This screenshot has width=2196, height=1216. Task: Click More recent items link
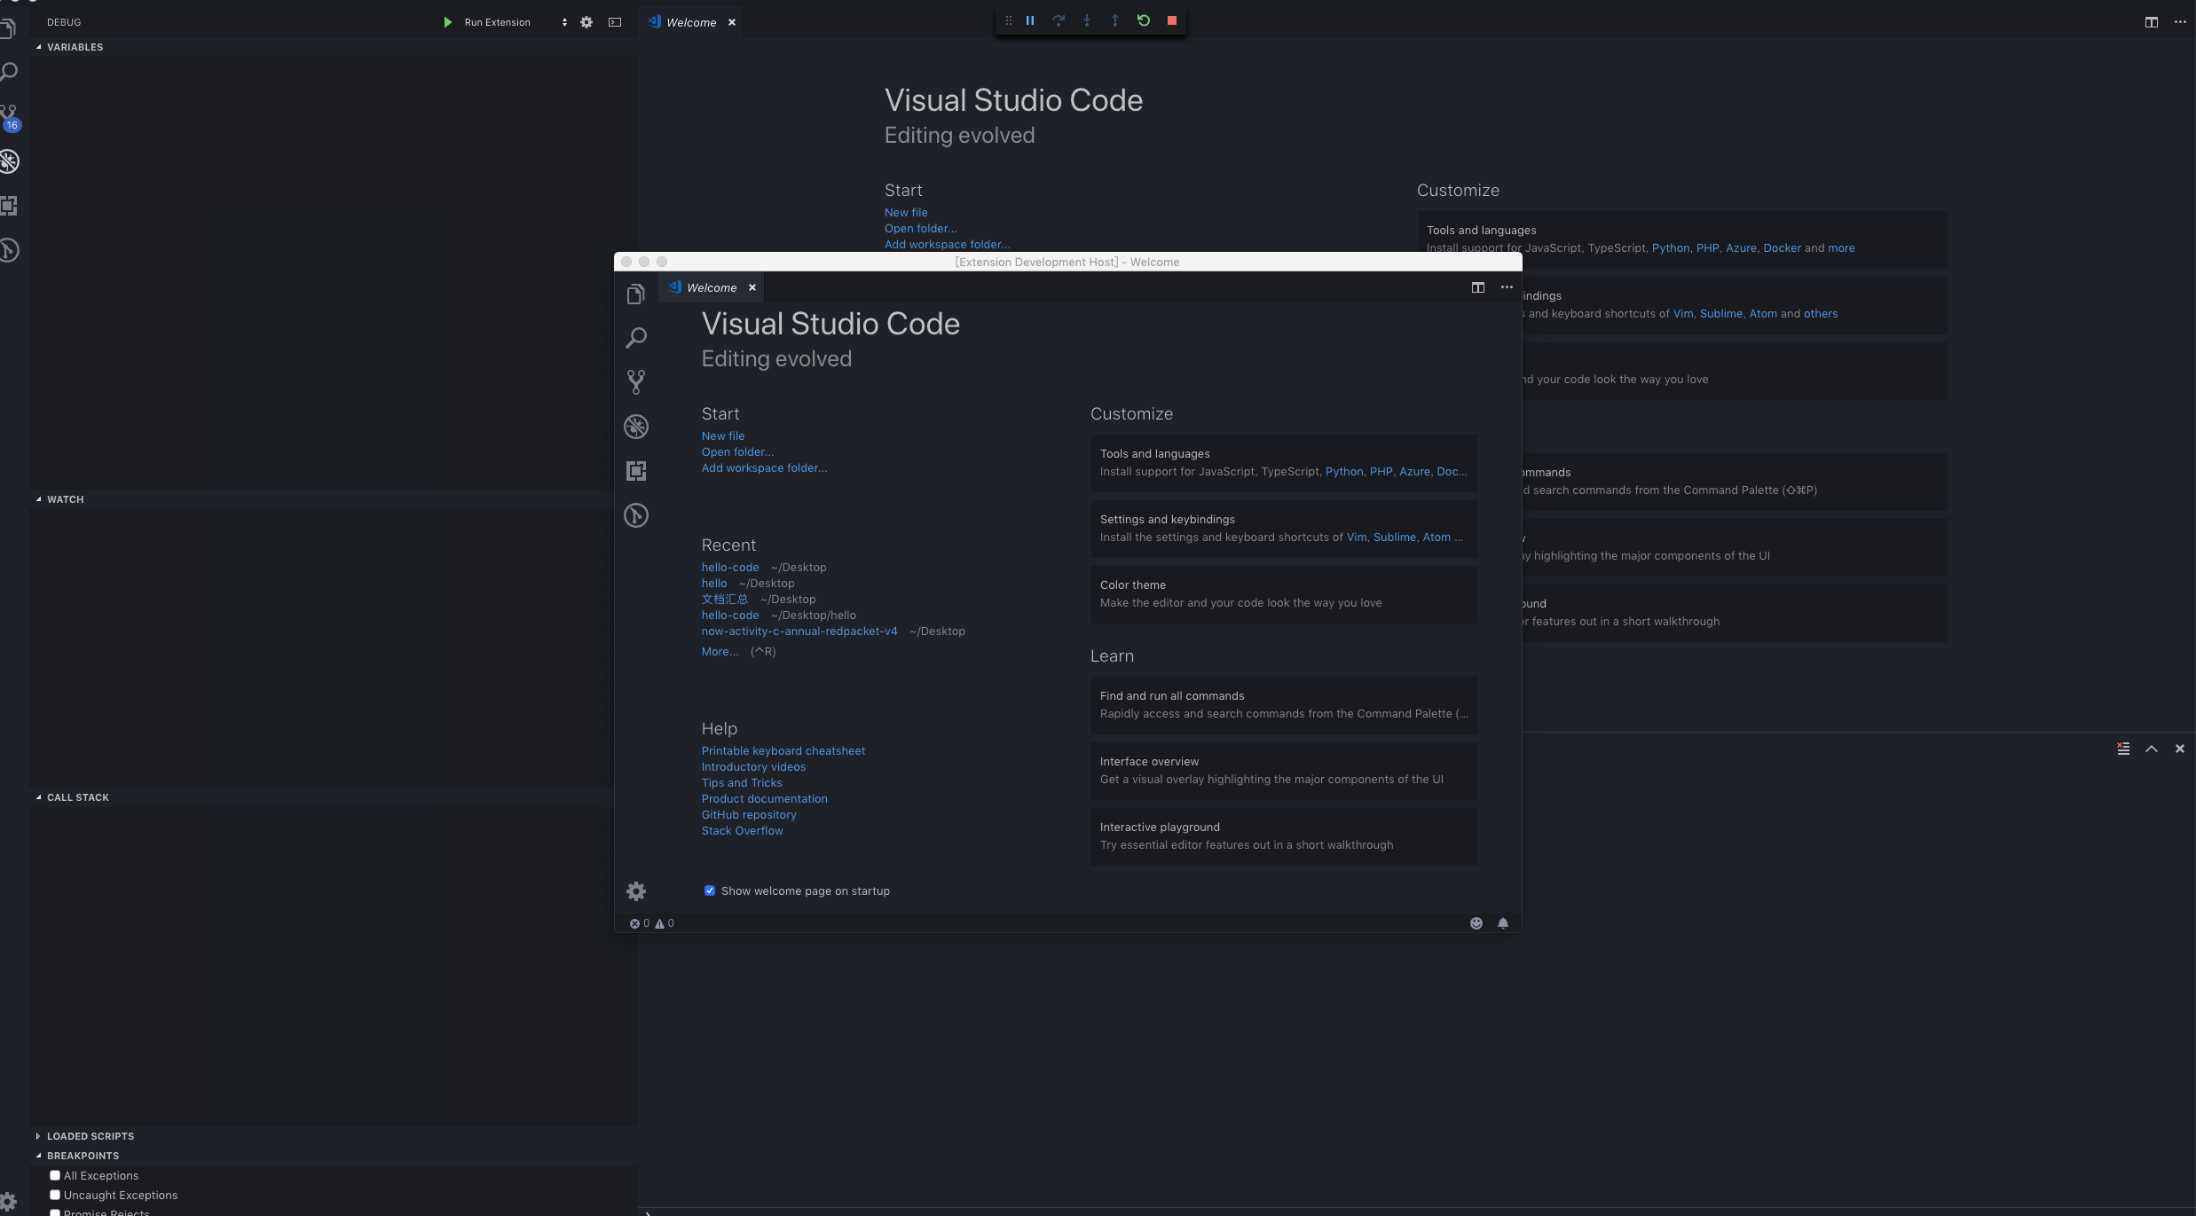pyautogui.click(x=720, y=651)
